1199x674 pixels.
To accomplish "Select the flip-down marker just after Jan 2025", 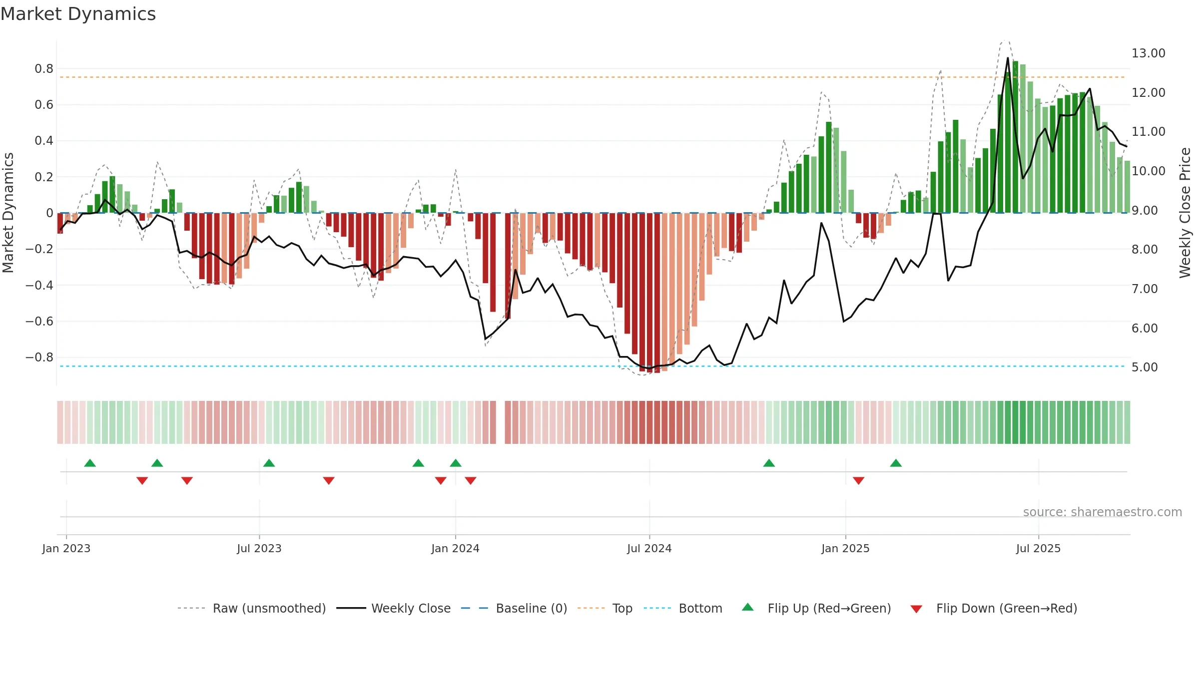I will click(x=858, y=481).
